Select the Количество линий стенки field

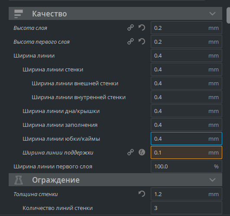[186, 208]
